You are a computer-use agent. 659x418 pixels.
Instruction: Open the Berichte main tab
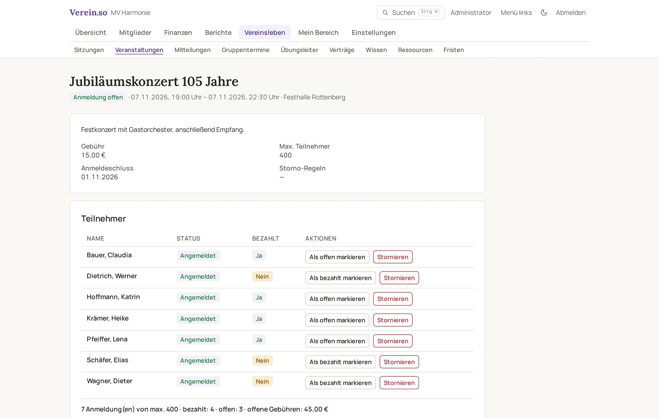tap(218, 32)
